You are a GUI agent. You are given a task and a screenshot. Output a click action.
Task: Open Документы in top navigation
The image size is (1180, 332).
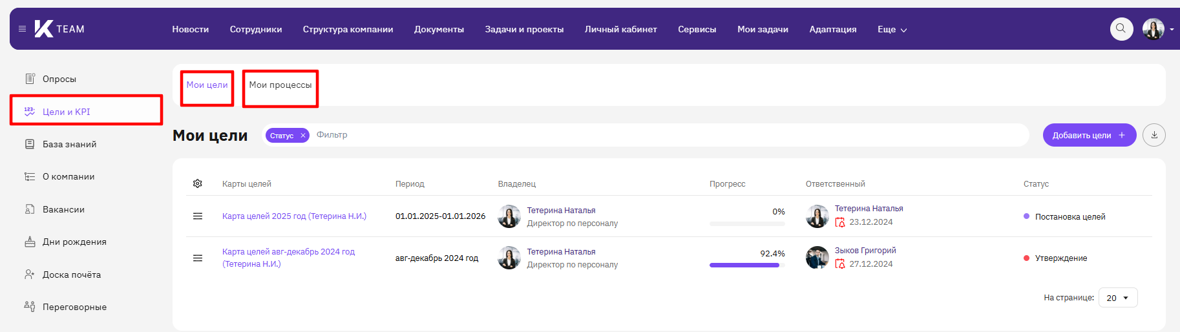tap(439, 29)
